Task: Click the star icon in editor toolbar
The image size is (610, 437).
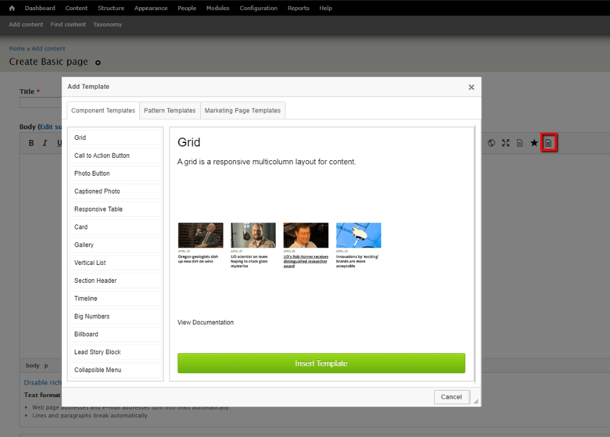Action: coord(534,143)
